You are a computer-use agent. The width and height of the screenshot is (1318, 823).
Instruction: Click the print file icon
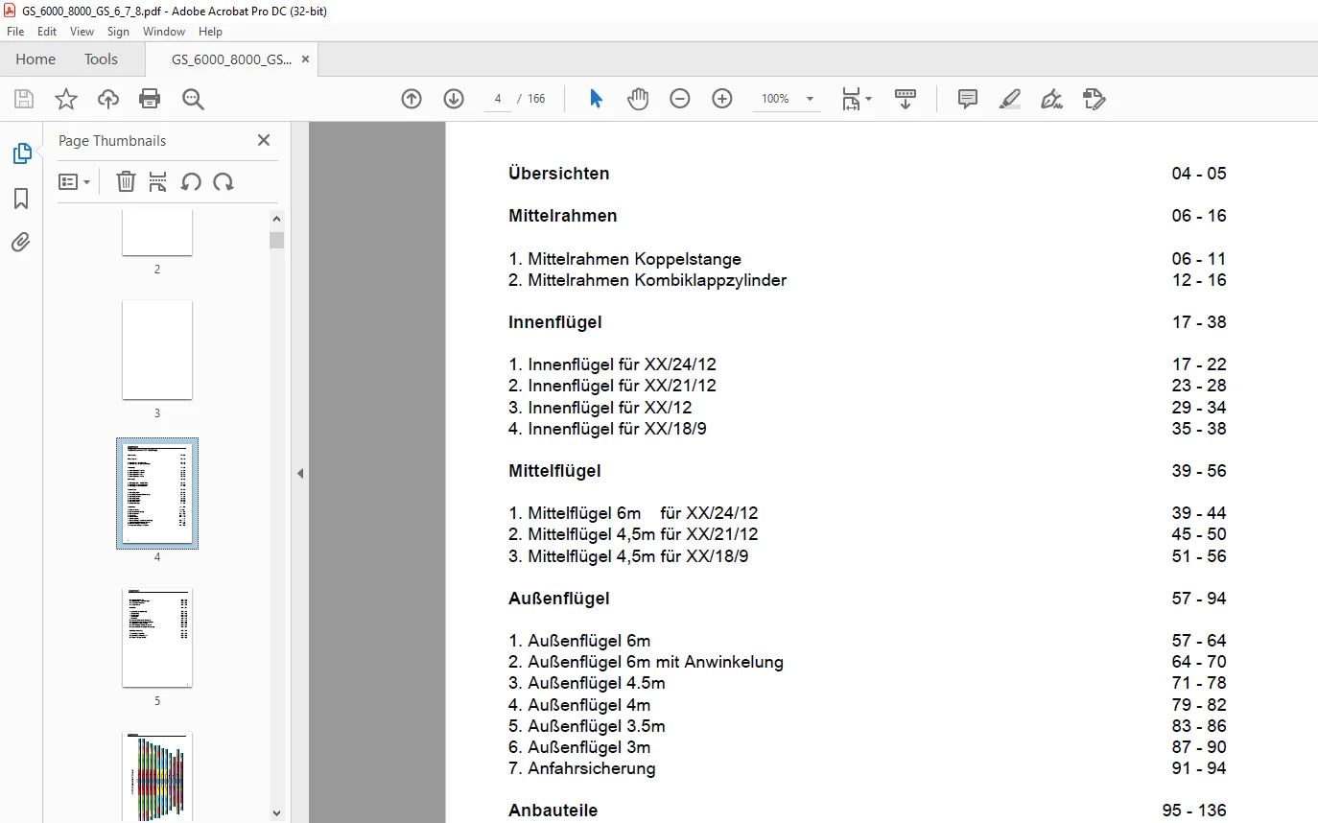150,99
